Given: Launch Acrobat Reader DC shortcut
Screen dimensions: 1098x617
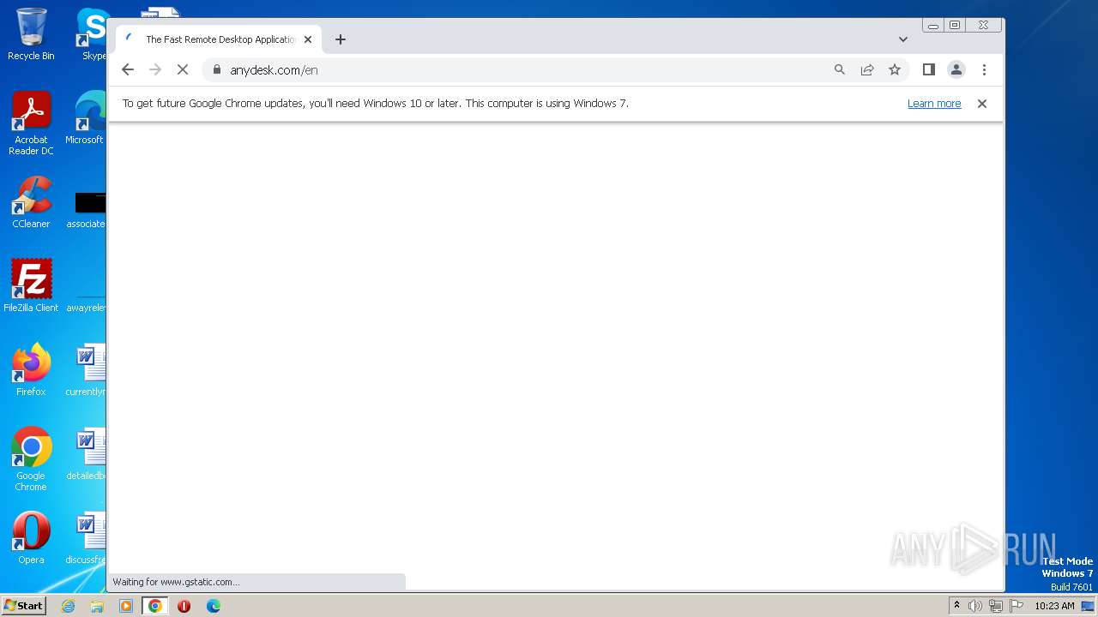Looking at the screenshot, I should click(31, 123).
